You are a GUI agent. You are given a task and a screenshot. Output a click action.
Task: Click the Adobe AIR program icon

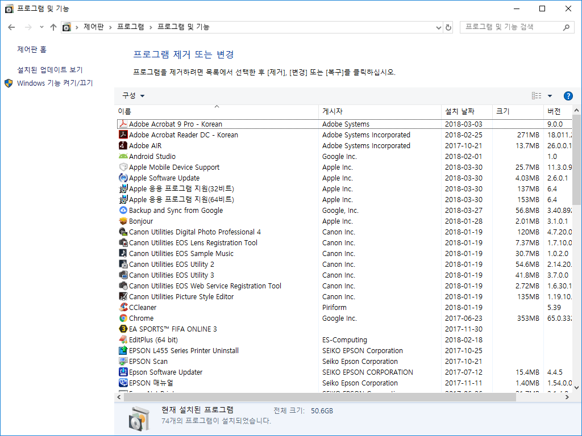pos(123,145)
